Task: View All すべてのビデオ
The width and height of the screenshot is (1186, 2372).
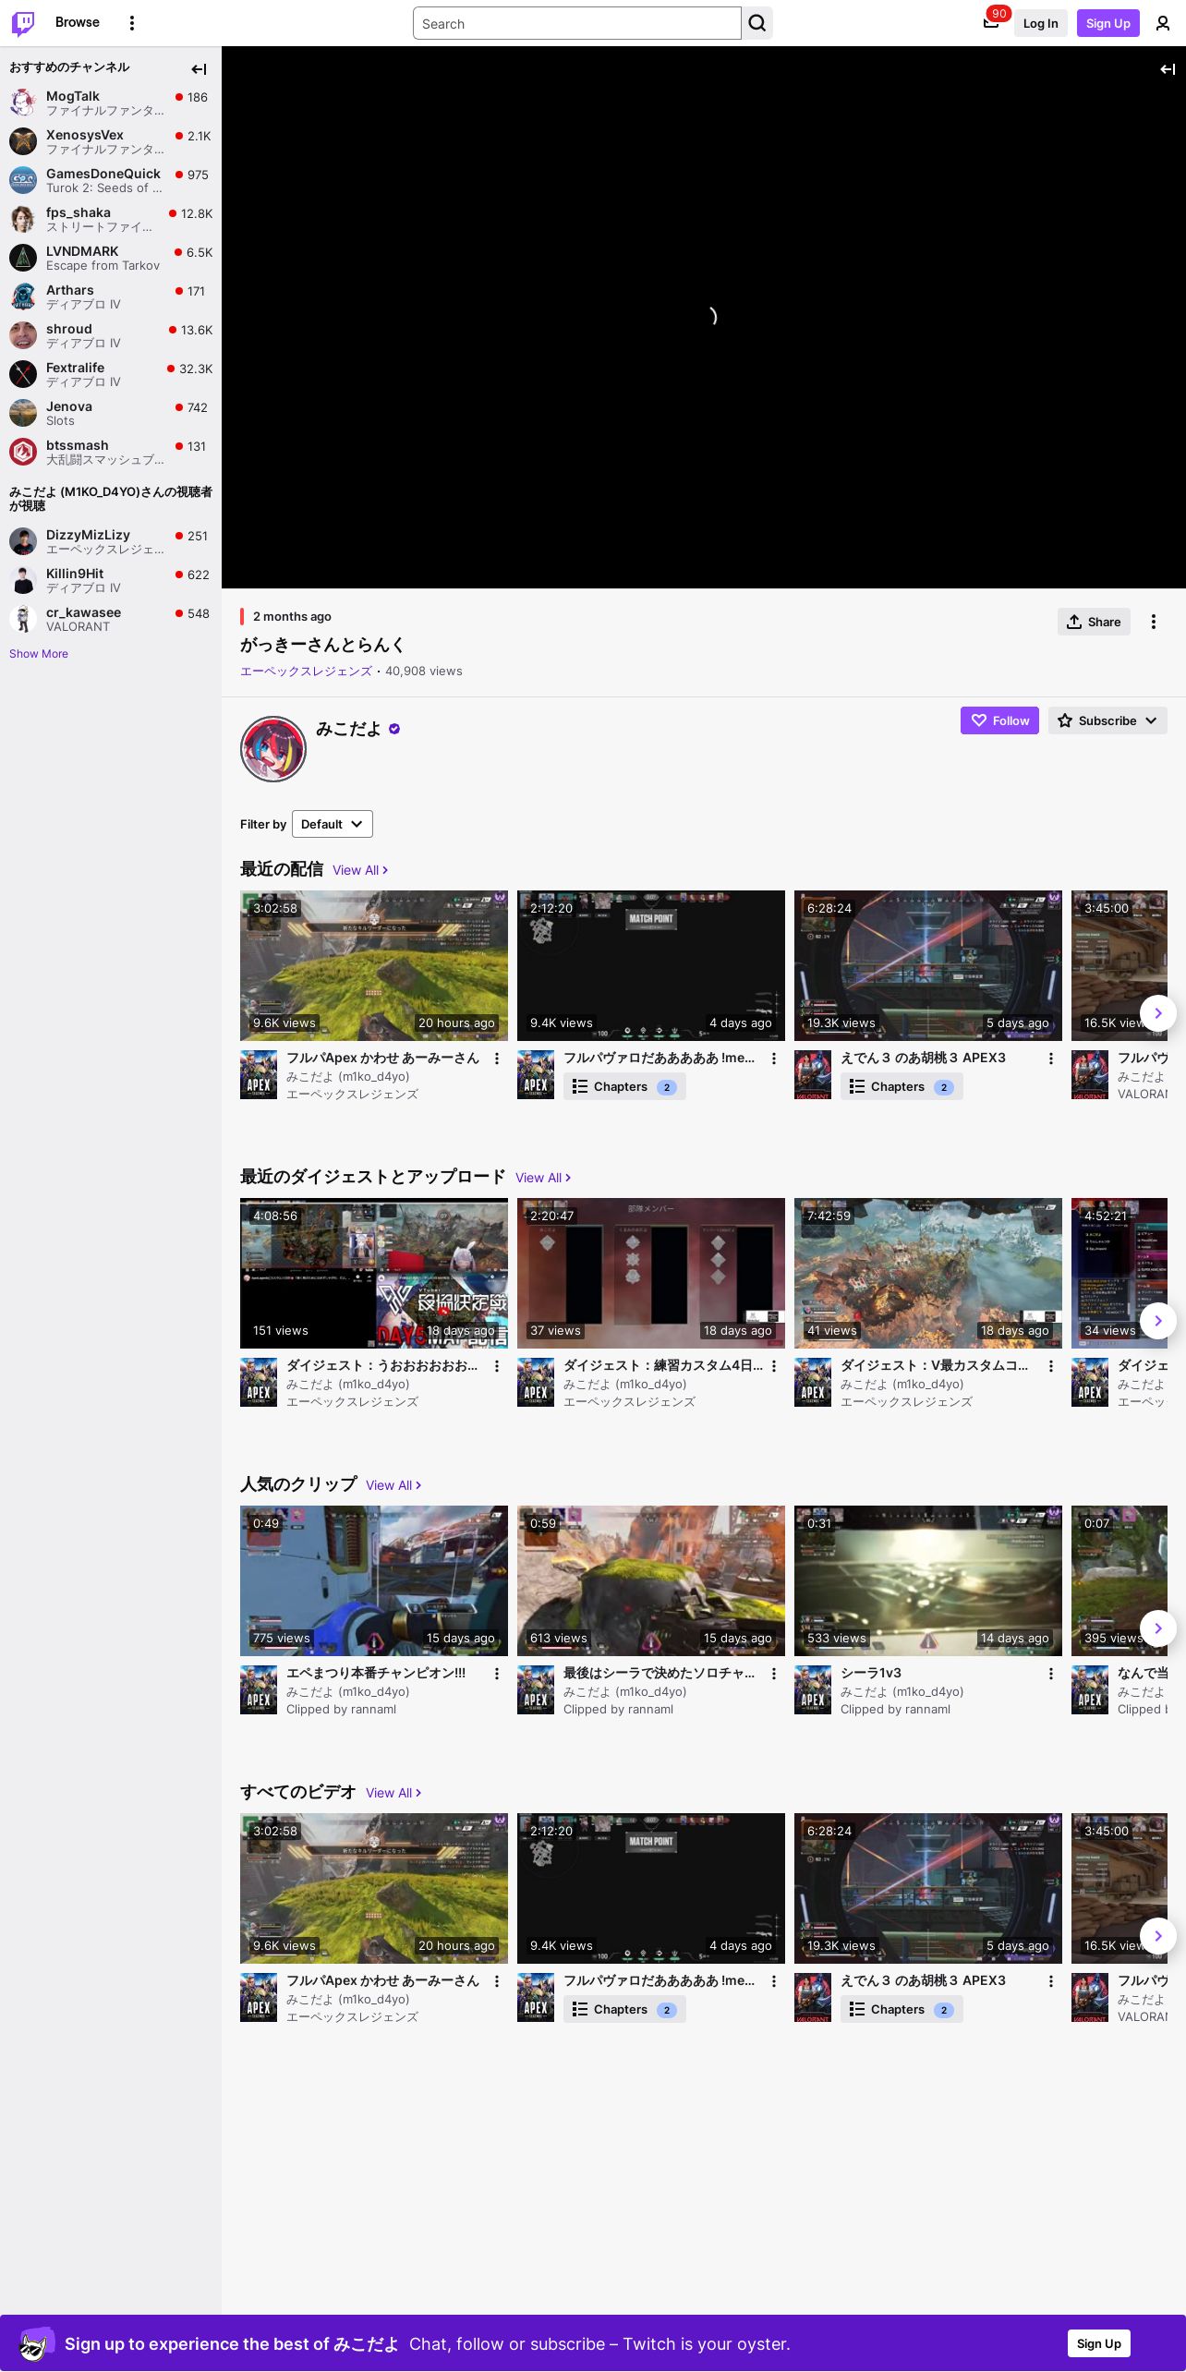Action: click(x=393, y=1793)
